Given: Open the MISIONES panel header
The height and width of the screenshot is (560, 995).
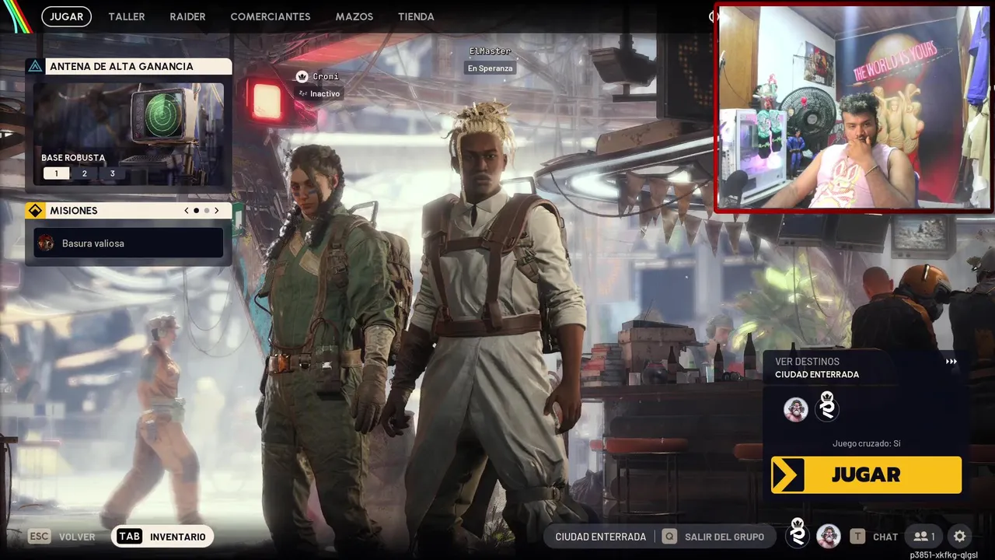Looking at the screenshot, I should (x=129, y=211).
